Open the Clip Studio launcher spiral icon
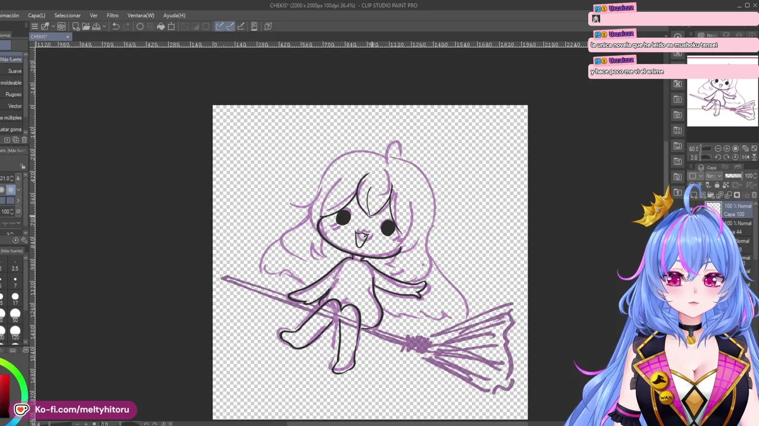 point(62,26)
